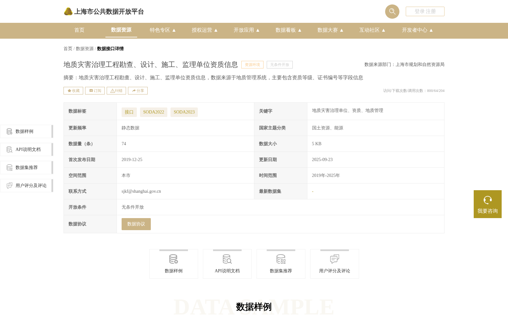Click the 静态数据 update frequency value
Screen dimensions: 508x317
130,128
